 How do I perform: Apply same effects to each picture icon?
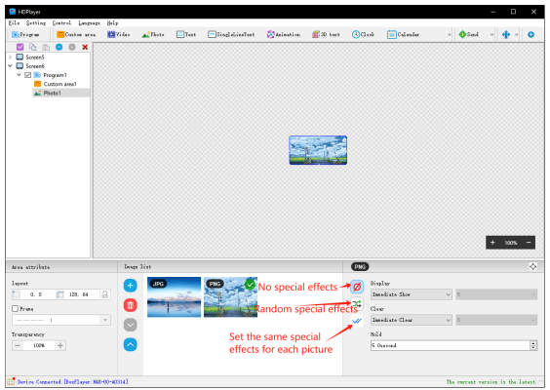pyautogui.click(x=357, y=321)
